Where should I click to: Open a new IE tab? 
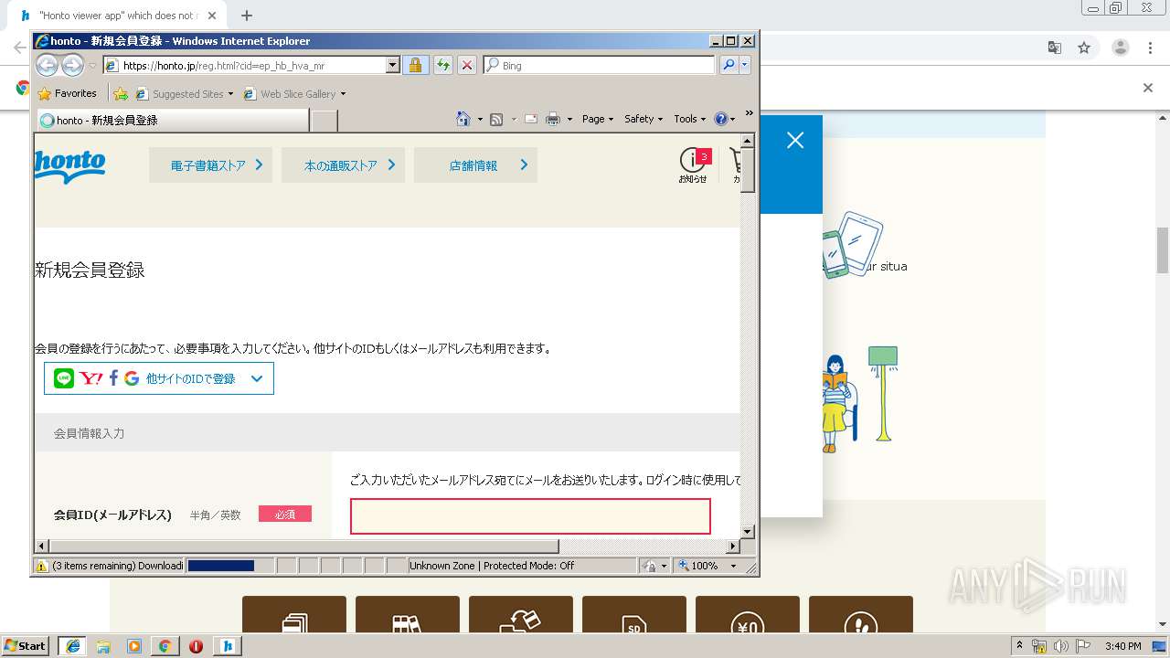point(324,121)
